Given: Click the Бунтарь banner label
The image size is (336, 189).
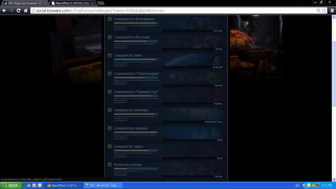Looking at the screenshot, I should pyautogui.click(x=219, y=49).
